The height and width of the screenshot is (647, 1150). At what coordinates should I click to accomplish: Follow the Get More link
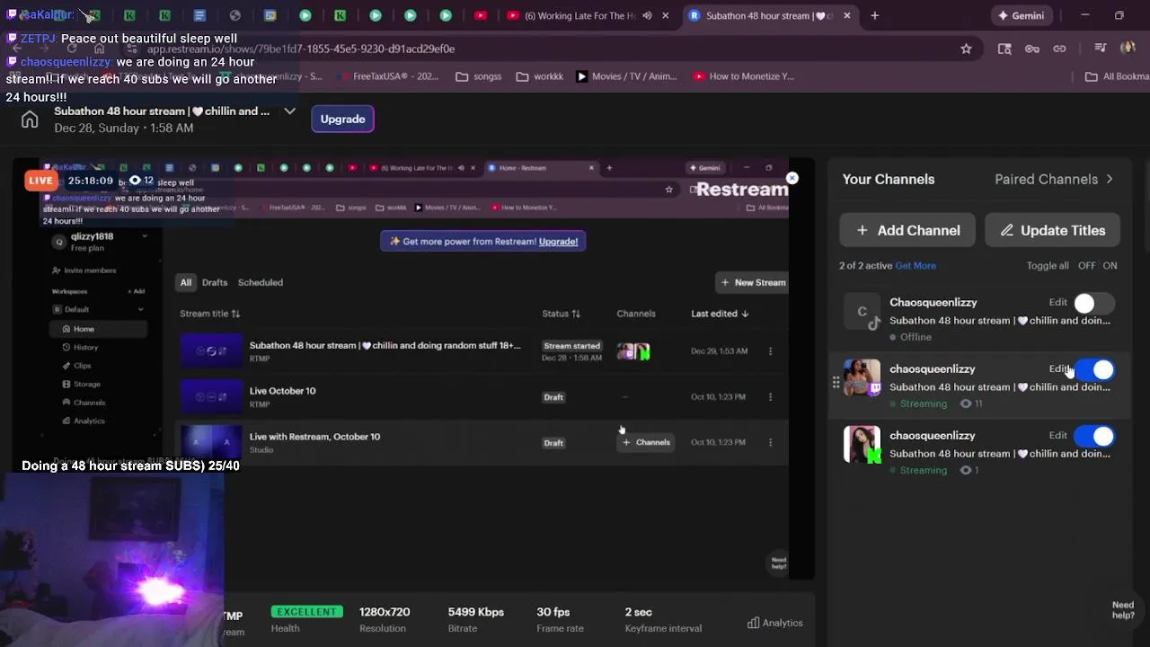pyautogui.click(x=916, y=266)
